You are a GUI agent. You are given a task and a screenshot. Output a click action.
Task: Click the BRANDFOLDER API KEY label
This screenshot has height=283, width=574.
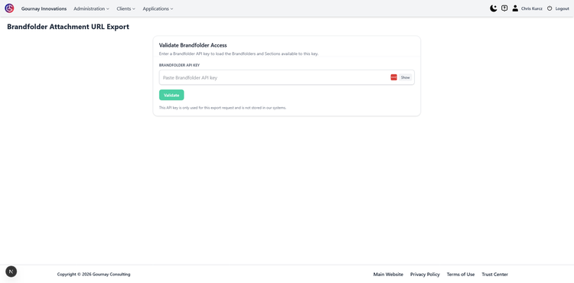(179, 65)
